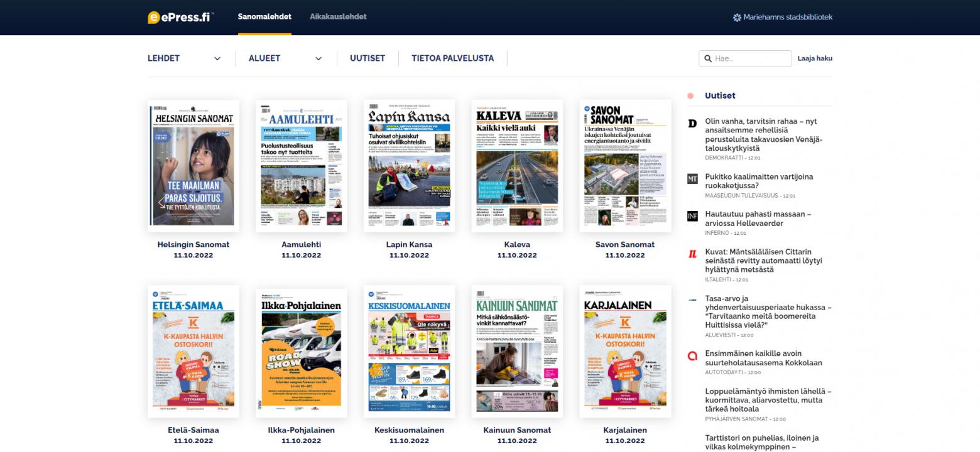Click the Laaja haku link
The height and width of the screenshot is (452, 980).
coord(815,58)
